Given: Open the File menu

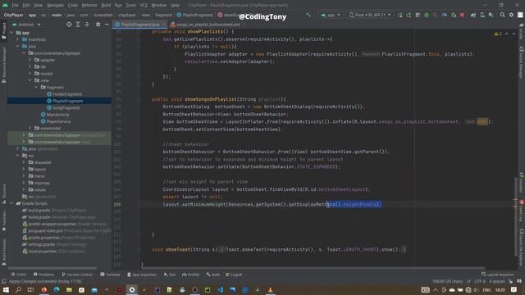Looking at the screenshot, I should coord(15,5).
